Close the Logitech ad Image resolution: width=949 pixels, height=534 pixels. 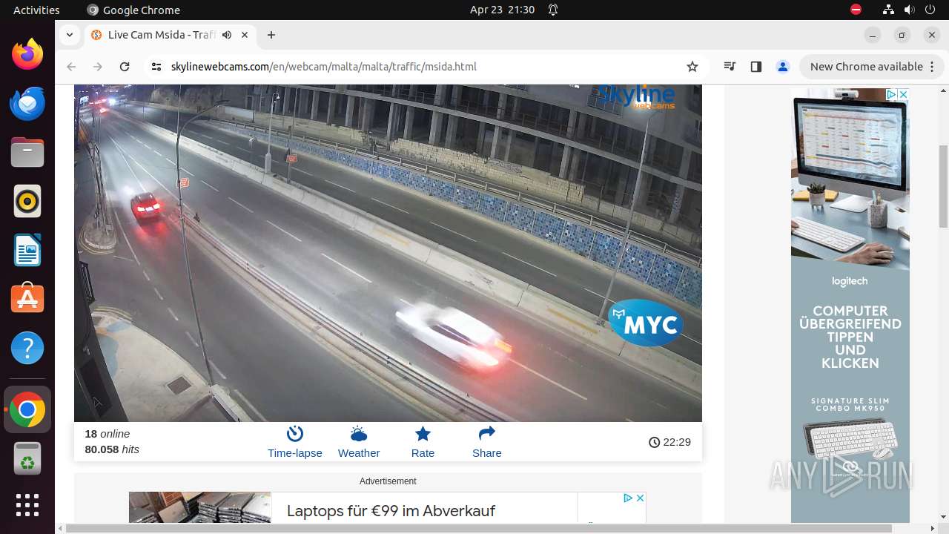tap(903, 94)
